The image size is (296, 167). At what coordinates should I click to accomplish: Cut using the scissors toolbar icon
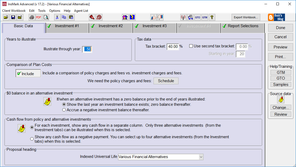[57, 17]
